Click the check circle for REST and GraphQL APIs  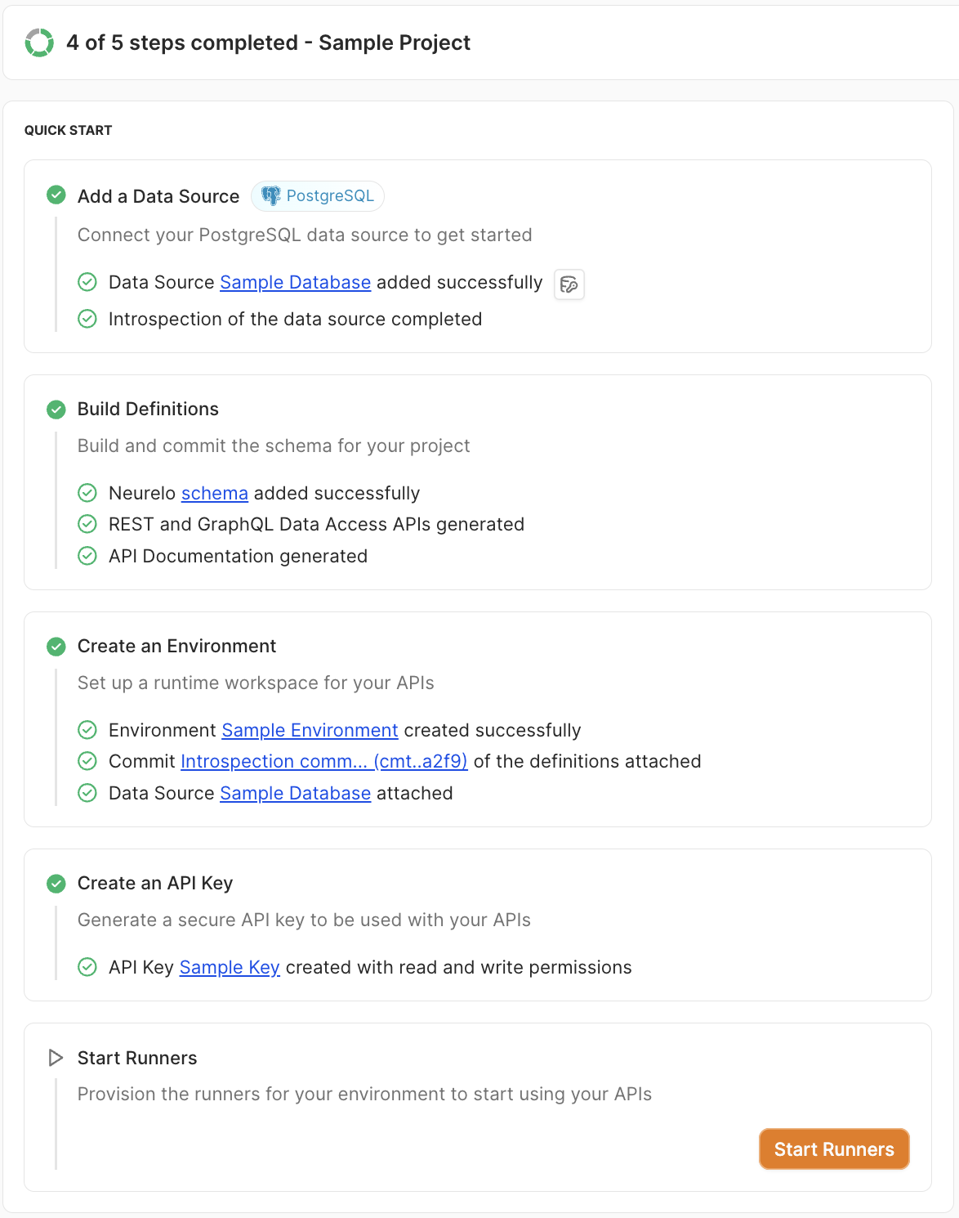[x=87, y=524]
